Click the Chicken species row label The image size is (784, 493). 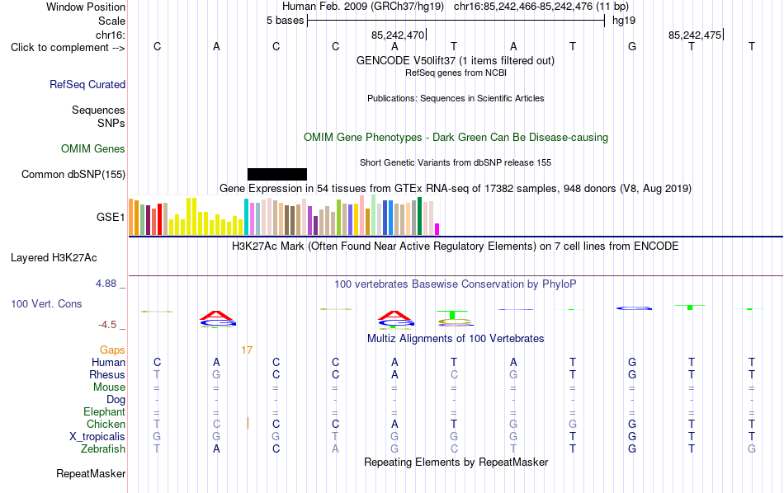[106, 424]
